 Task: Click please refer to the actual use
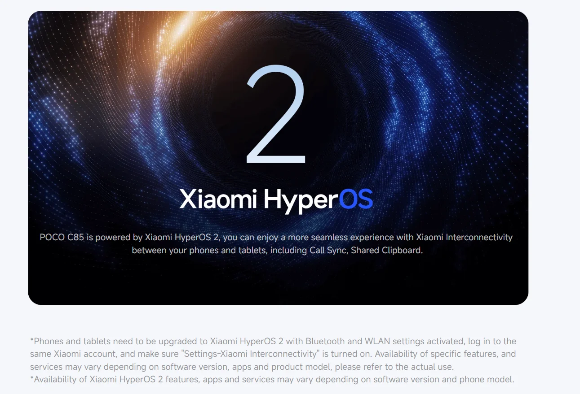pos(394,367)
